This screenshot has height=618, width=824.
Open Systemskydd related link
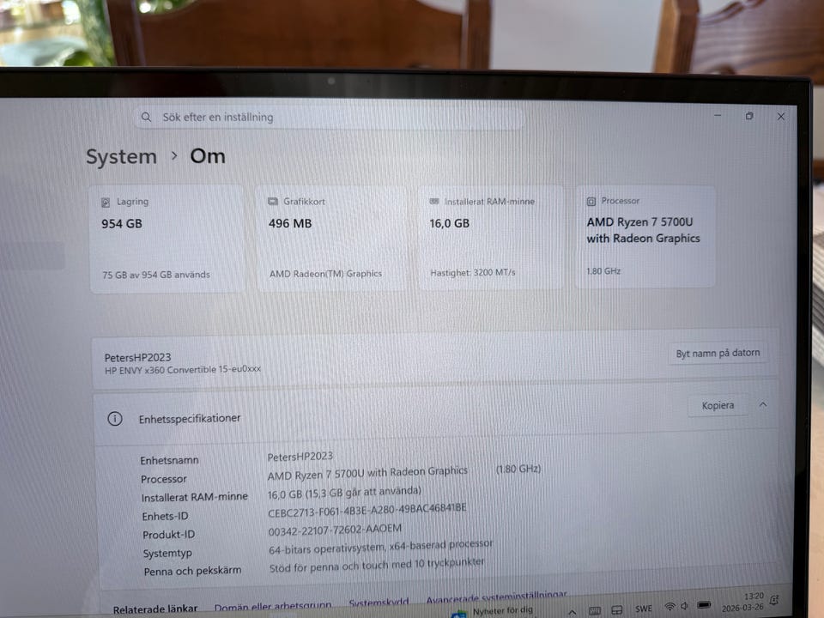379,602
